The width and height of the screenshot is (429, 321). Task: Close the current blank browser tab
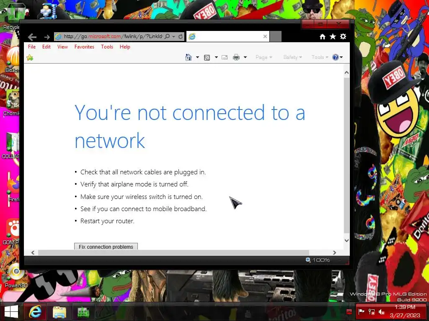(x=265, y=36)
